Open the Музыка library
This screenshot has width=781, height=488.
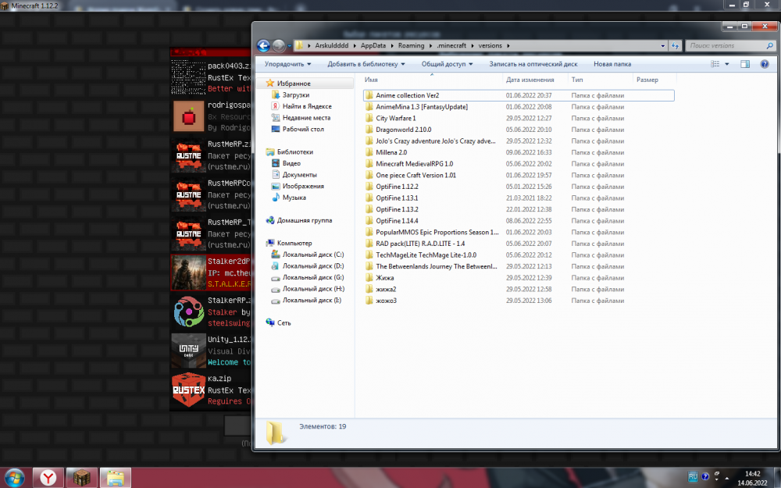coord(294,198)
